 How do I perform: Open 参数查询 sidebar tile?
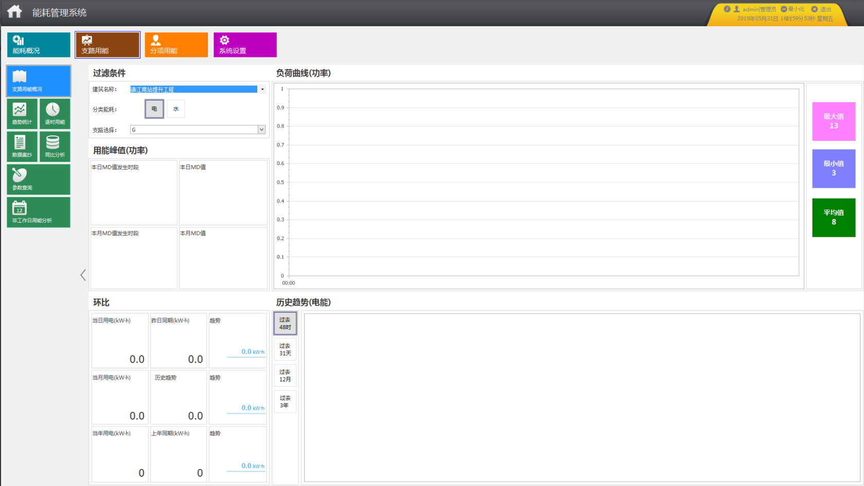pos(39,179)
